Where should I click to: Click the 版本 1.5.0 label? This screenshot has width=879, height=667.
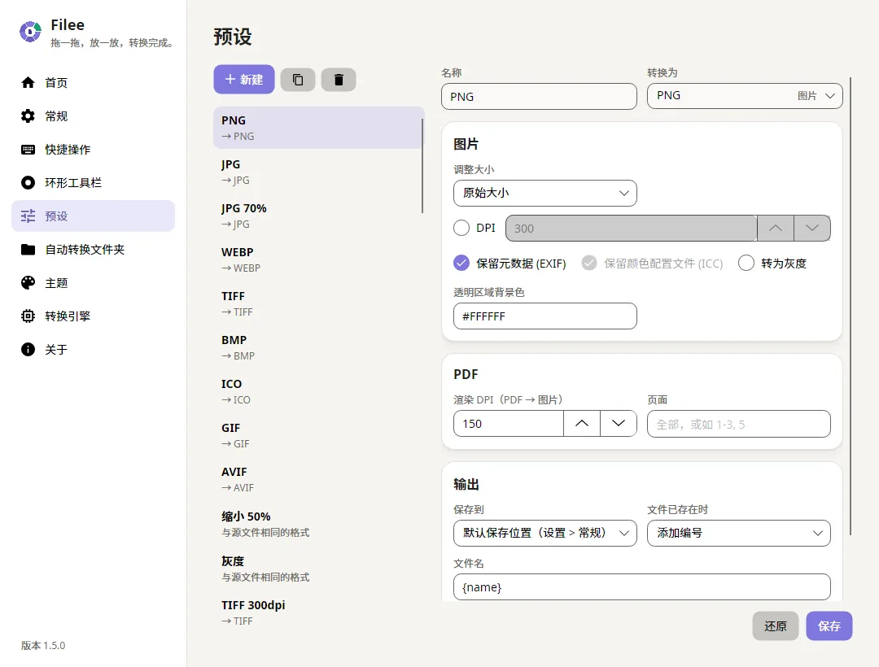[43, 645]
